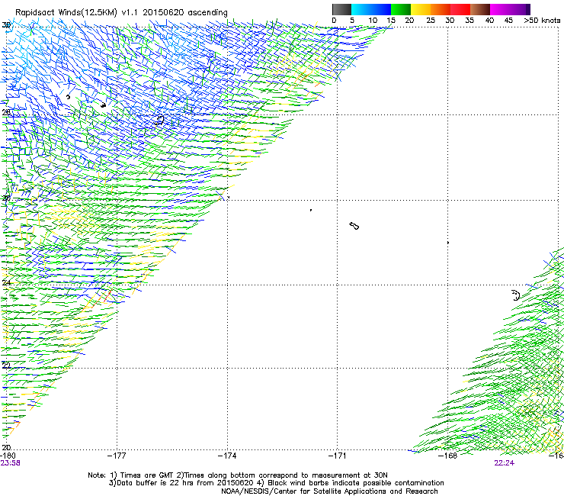Click the '>50 knots' legend label
Viewport: 564px width, 496px height.
pyautogui.click(x=542, y=21)
